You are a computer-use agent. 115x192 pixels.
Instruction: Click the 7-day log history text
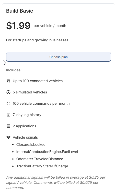[27, 115]
